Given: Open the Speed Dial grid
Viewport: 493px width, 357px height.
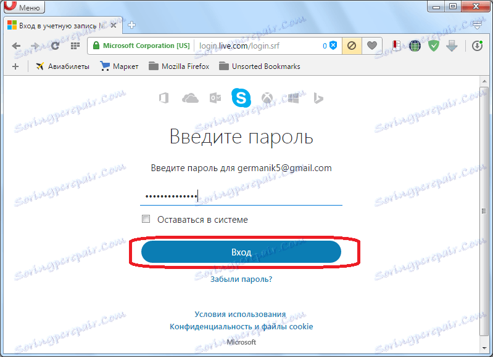Looking at the screenshot, I should pos(75,46).
